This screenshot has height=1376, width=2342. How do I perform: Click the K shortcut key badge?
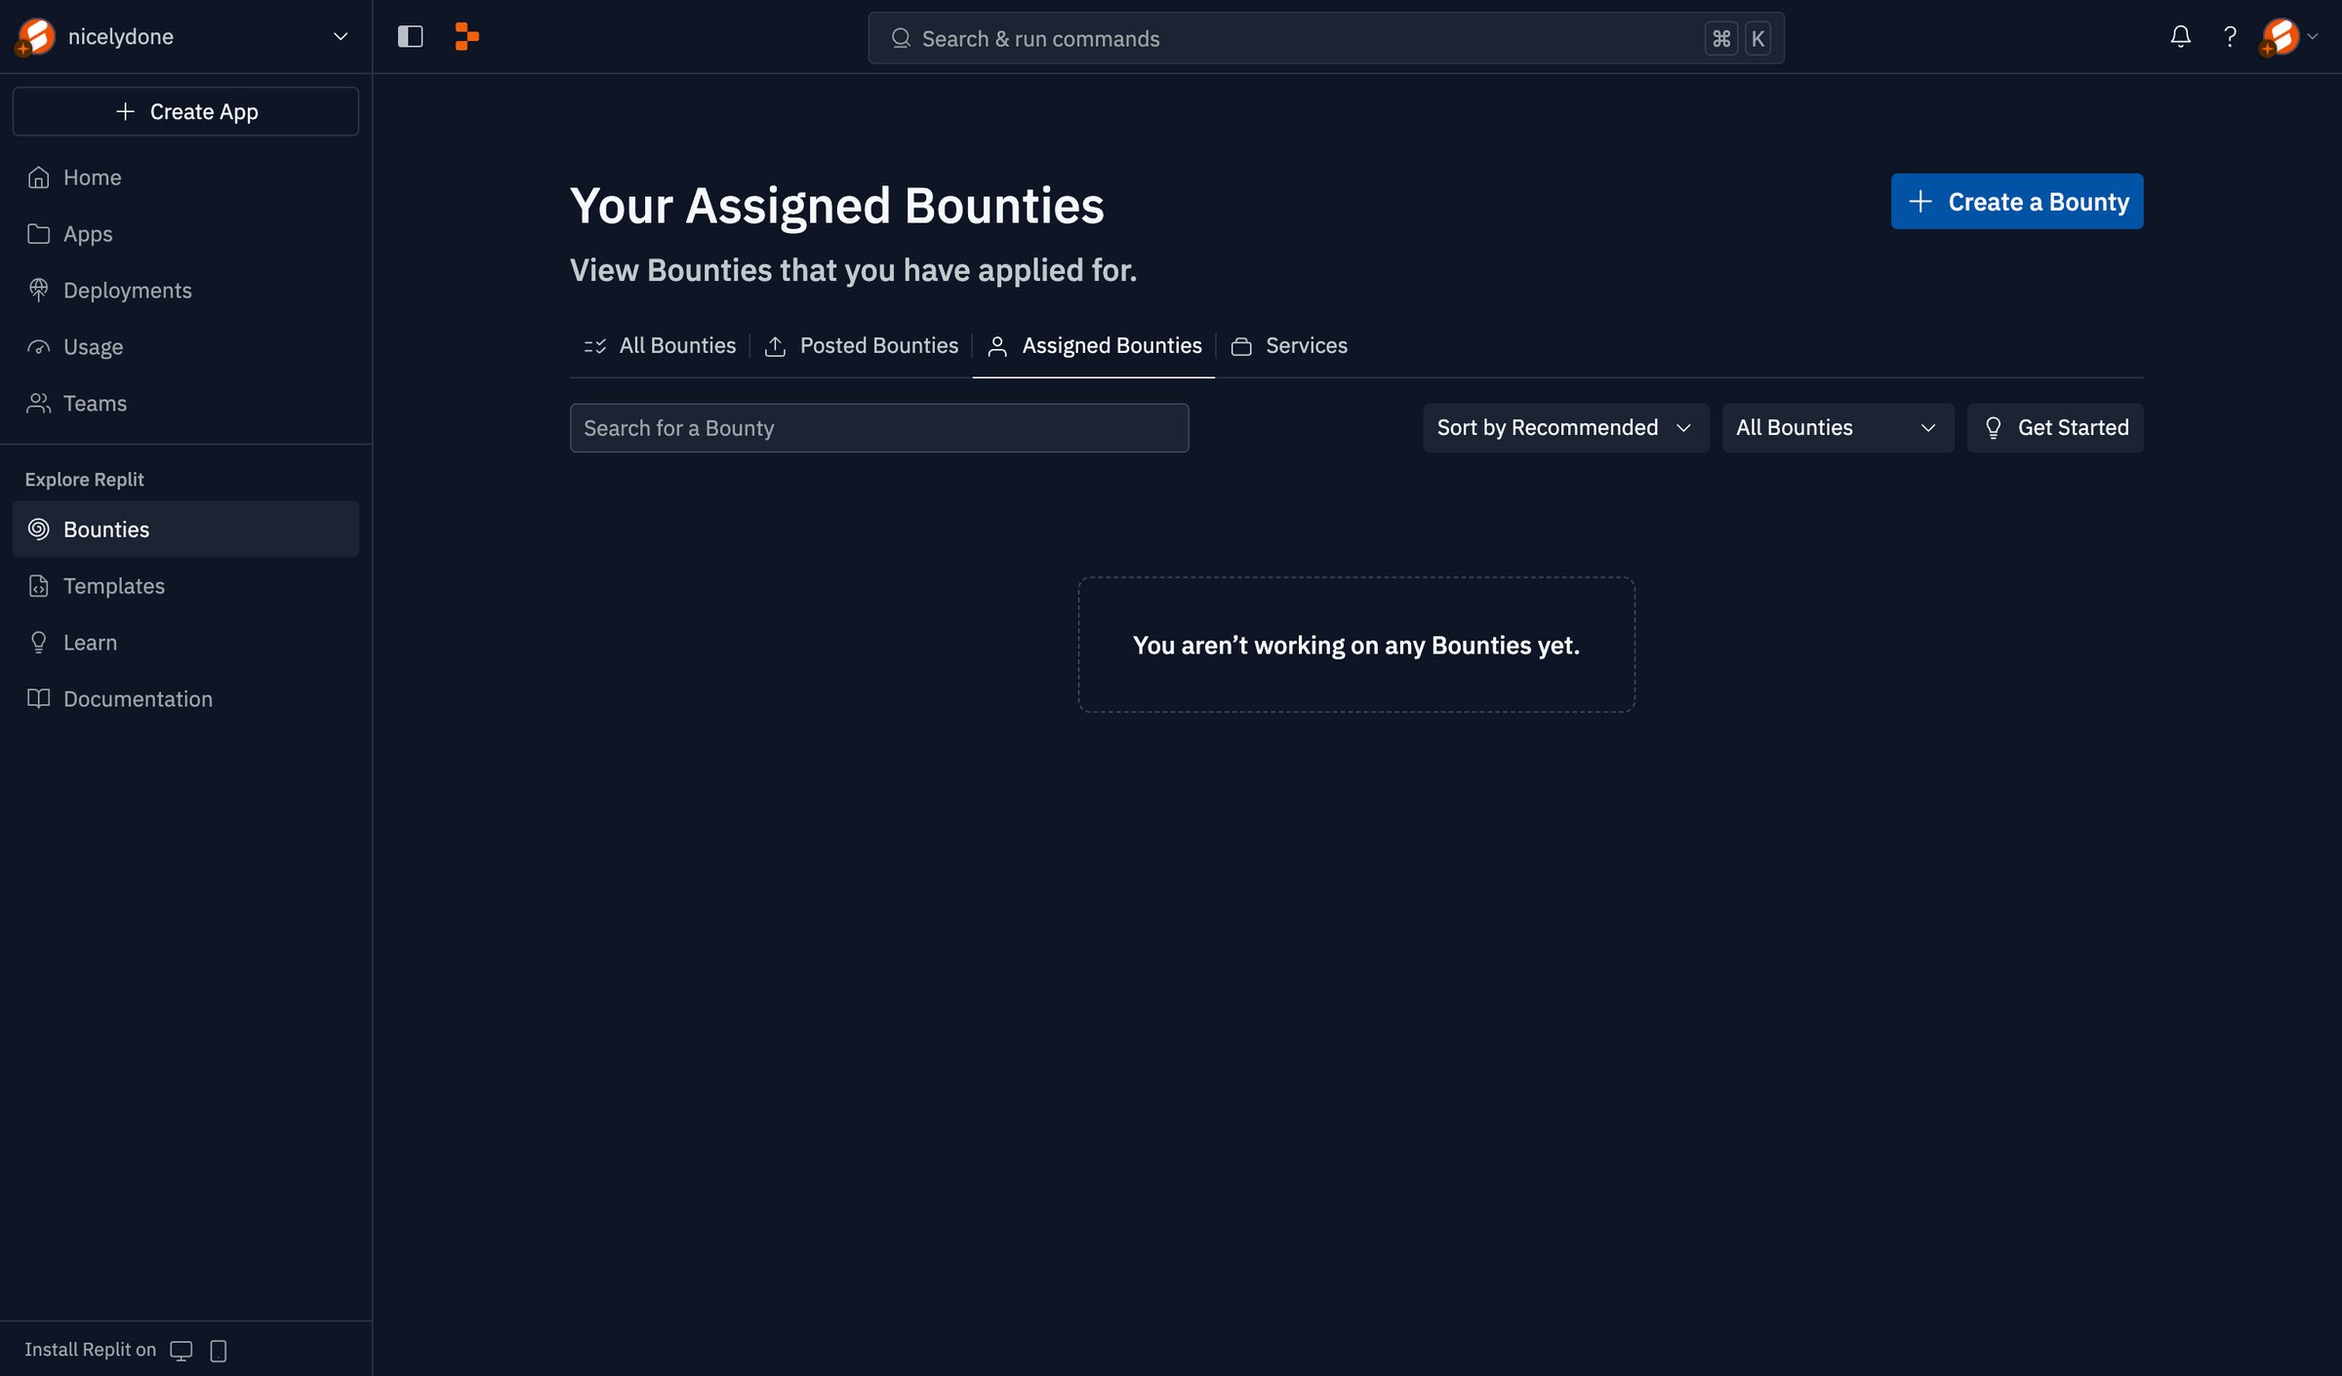coord(1757,38)
